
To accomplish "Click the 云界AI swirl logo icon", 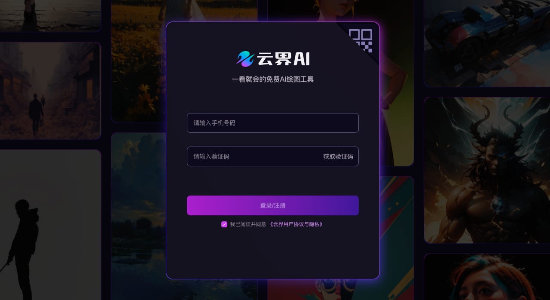I will pyautogui.click(x=245, y=59).
